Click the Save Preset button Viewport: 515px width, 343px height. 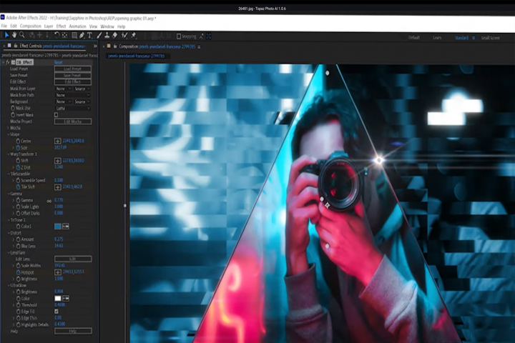pos(72,76)
